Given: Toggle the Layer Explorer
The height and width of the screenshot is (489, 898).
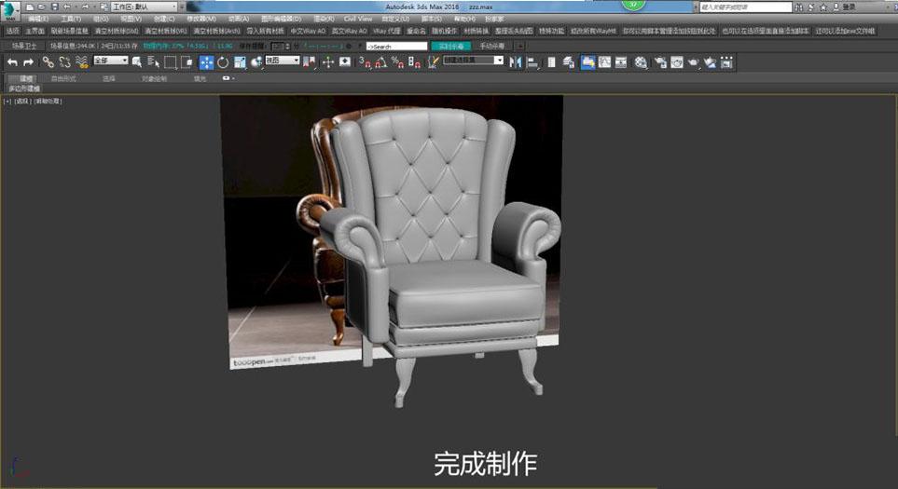Looking at the screenshot, I should coord(569,62).
